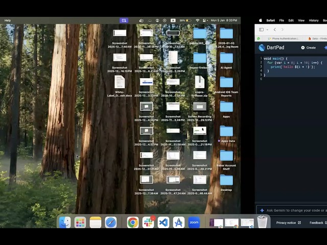Open Launchpad from the Dock

pos(80,222)
